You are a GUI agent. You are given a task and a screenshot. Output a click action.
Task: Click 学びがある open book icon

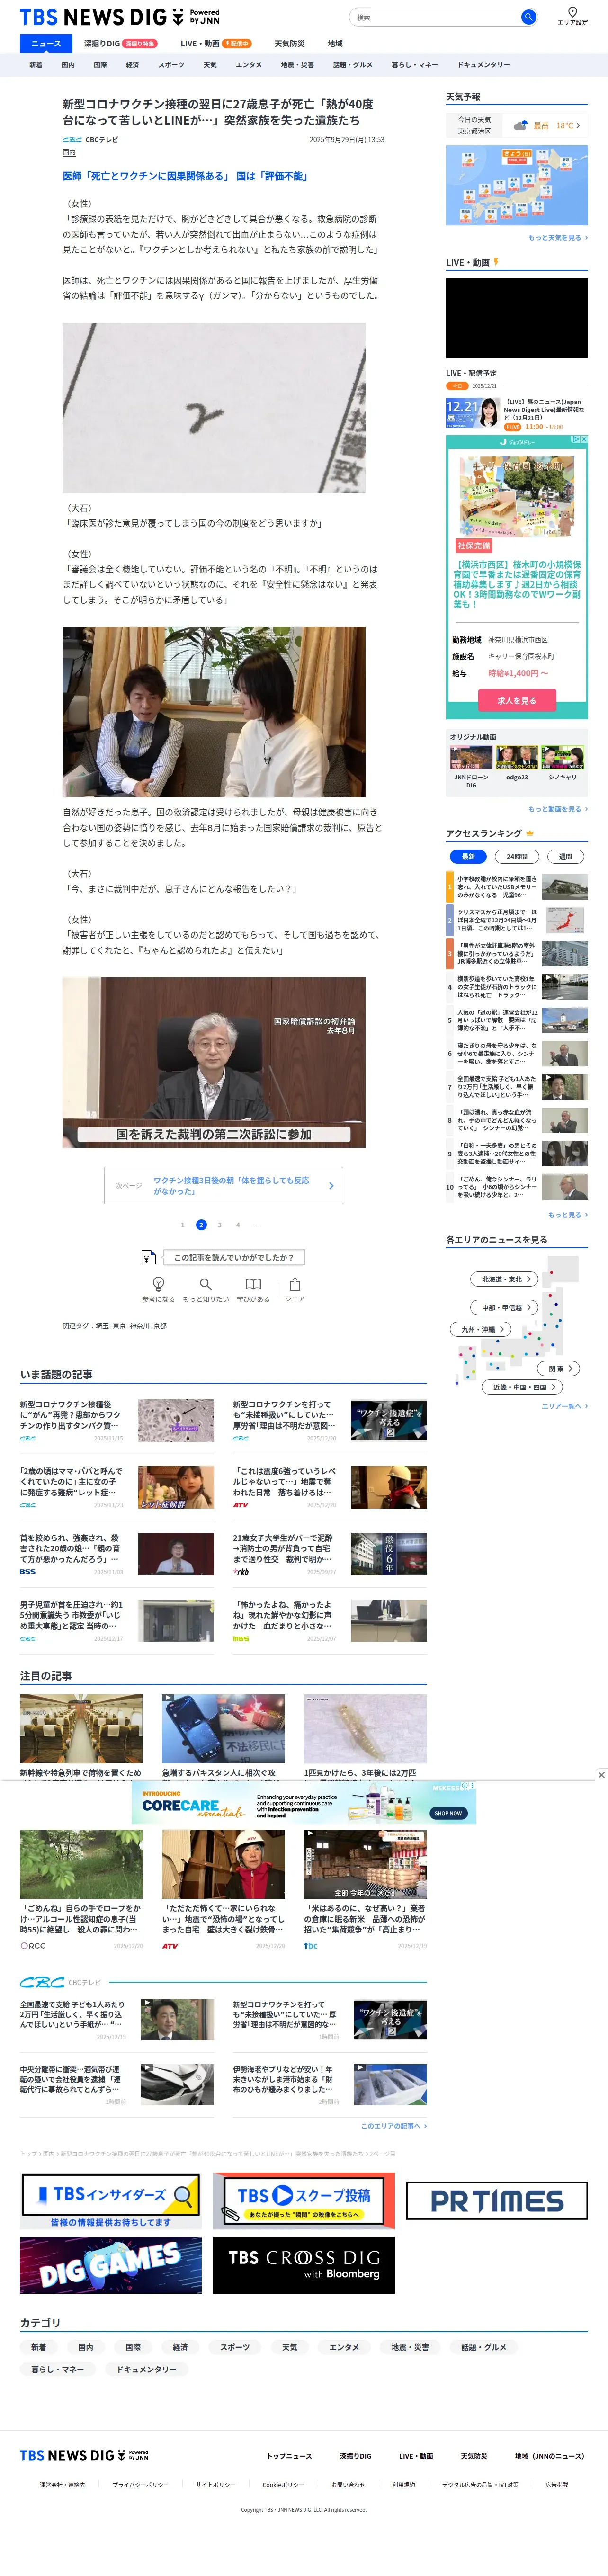pos(253,1284)
